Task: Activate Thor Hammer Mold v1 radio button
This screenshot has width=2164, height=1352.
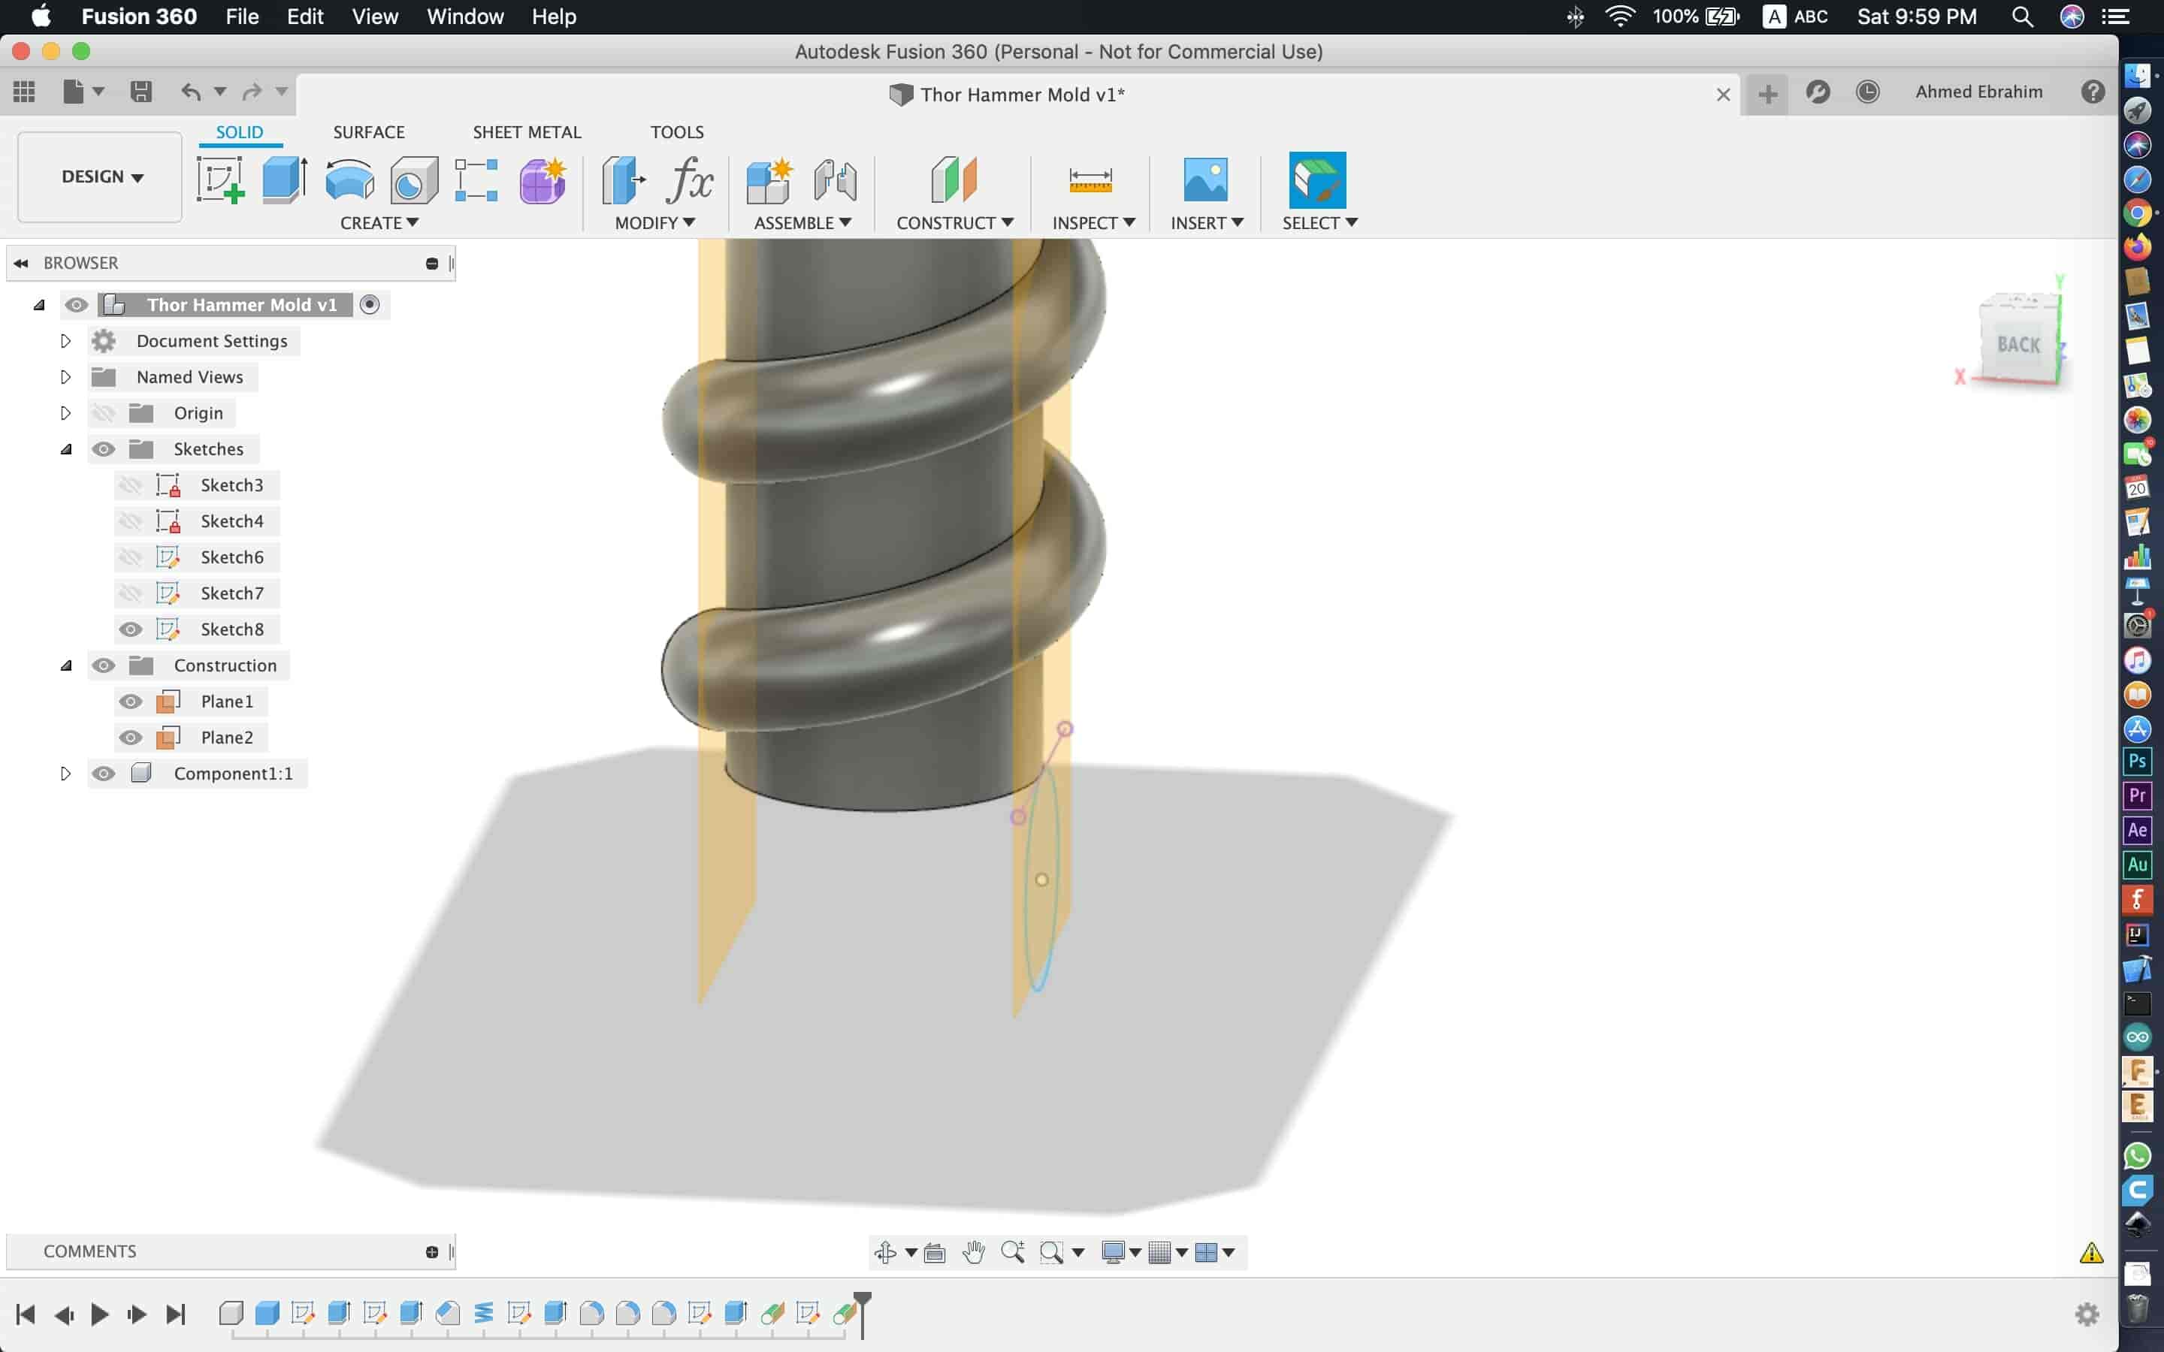Action: point(370,305)
